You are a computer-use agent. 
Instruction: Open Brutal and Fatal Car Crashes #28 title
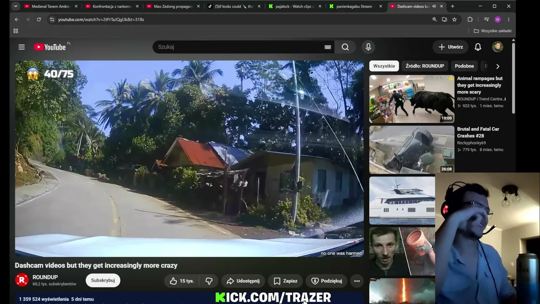tap(478, 133)
